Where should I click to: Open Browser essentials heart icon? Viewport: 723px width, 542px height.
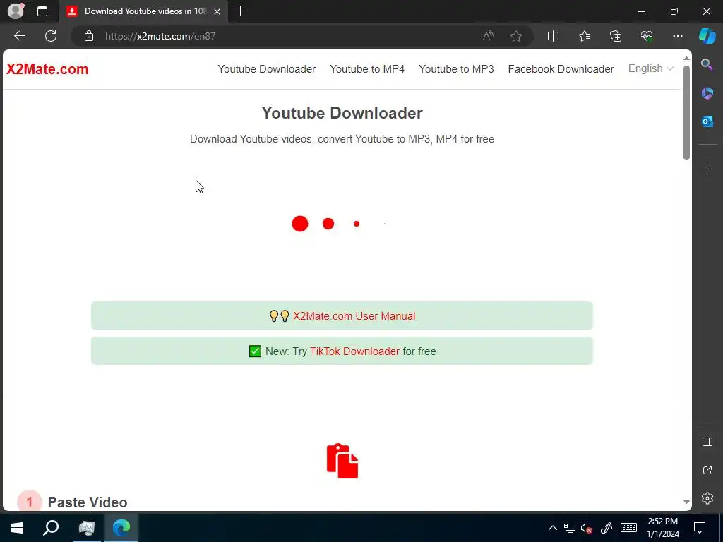[647, 36]
